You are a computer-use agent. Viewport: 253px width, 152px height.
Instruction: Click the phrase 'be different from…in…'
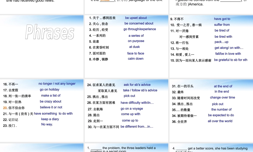click(x=137, y=127)
